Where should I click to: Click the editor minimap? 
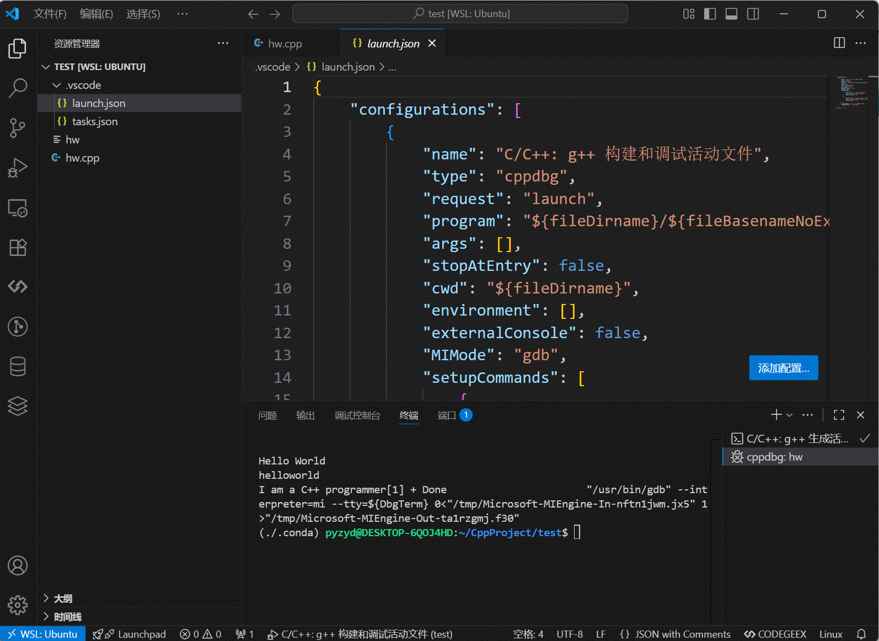[x=853, y=92]
